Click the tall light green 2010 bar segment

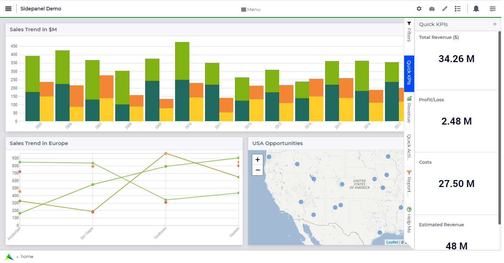[182, 61]
